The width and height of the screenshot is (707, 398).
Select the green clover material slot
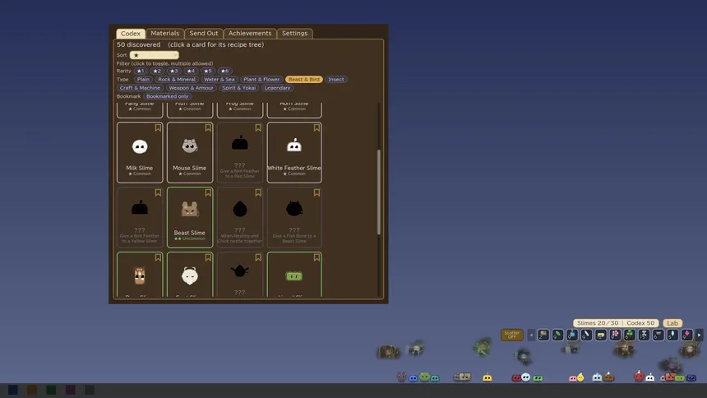pos(630,335)
